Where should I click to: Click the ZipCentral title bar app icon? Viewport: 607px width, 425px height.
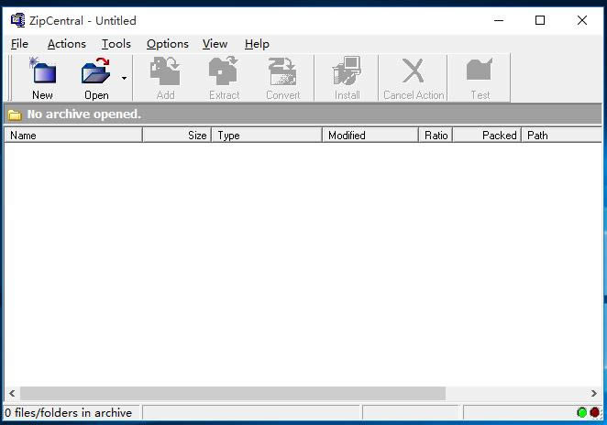click(x=17, y=20)
